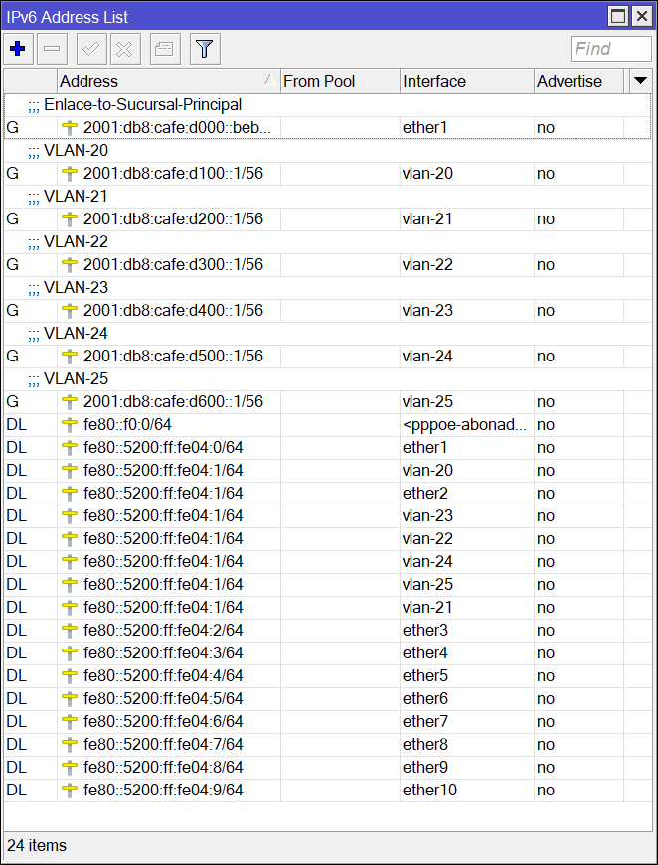This screenshot has height=865, width=658.
Task: Click in the Find search field
Action: tap(609, 48)
